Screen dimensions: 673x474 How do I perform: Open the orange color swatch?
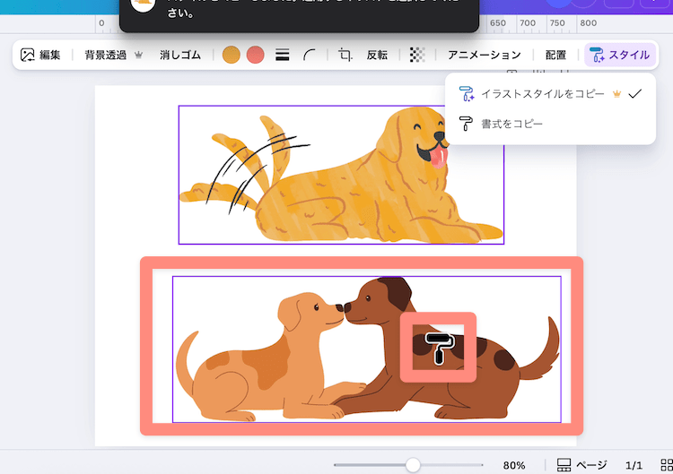point(231,55)
